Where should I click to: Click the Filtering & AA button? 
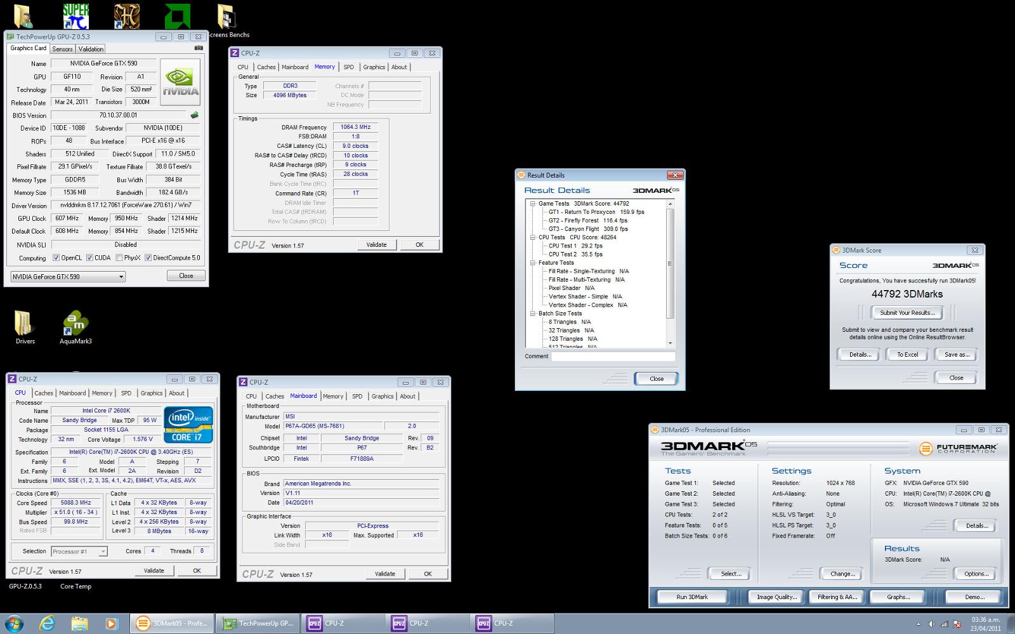tap(837, 597)
